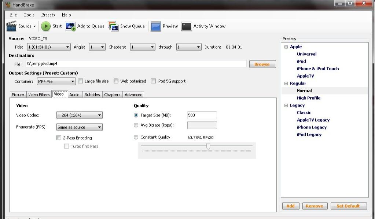This screenshot has height=219, width=375.
Task: Choose the Avg Bitrate radio option
Action: click(136, 125)
